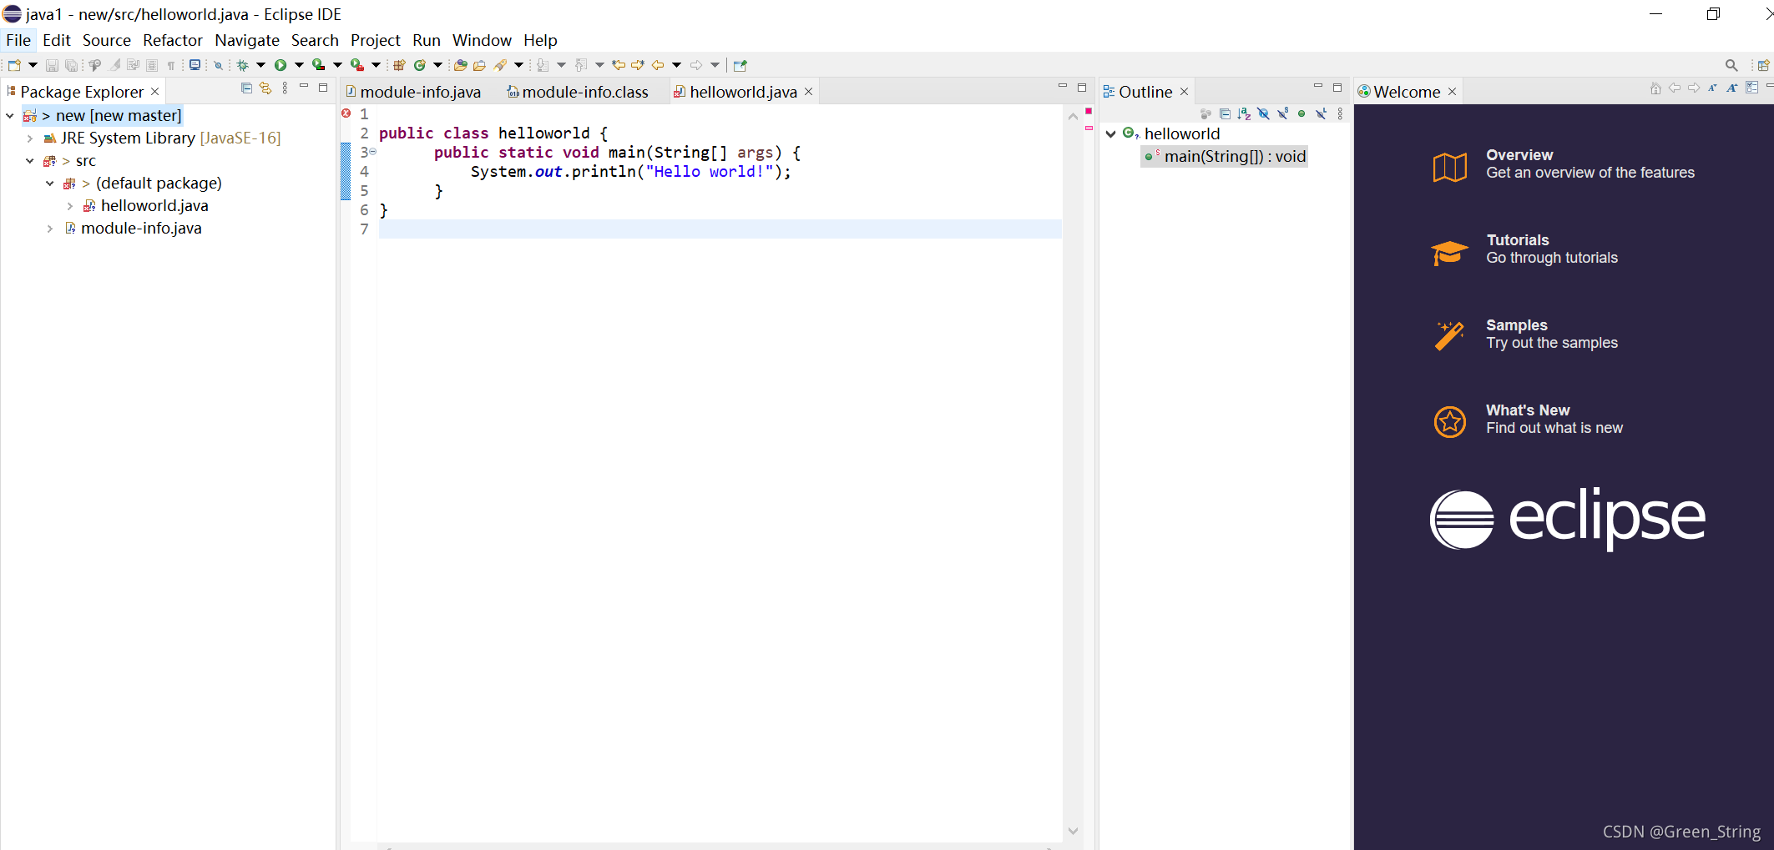The width and height of the screenshot is (1774, 850).
Task: Open the Run configurations dropdown arrow
Action: [x=298, y=64]
